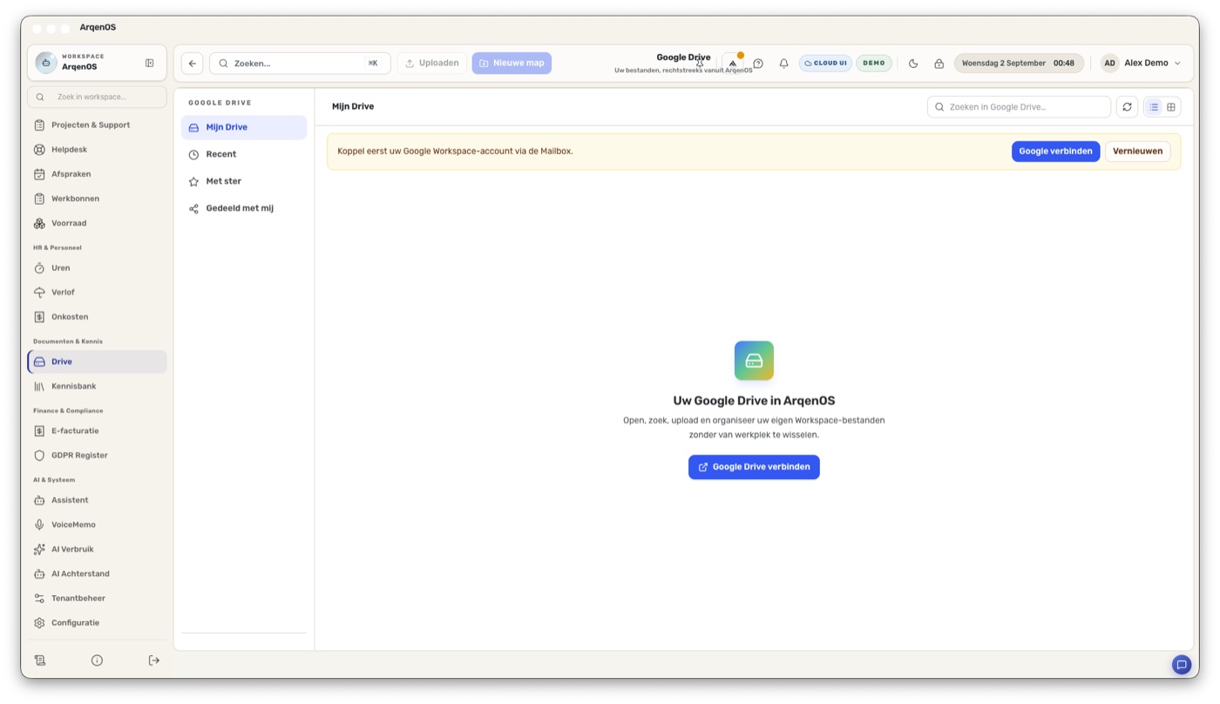Image resolution: width=1220 pixels, height=704 pixels.
Task: Open the chat bubble in bottom corner
Action: [x=1182, y=665]
